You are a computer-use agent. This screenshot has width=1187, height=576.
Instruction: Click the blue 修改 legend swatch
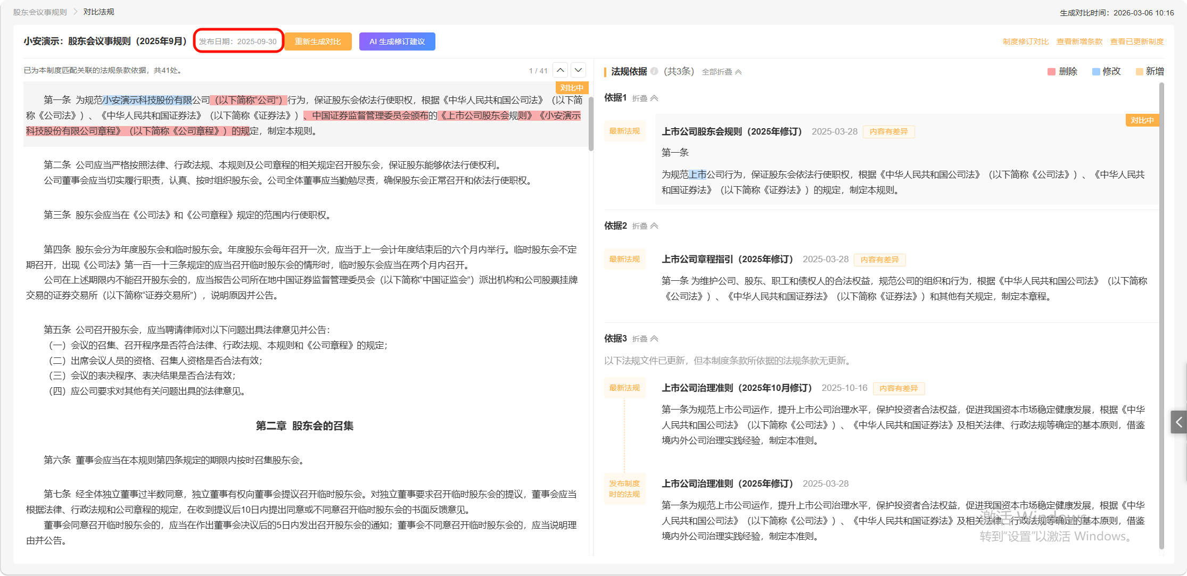(x=1096, y=72)
